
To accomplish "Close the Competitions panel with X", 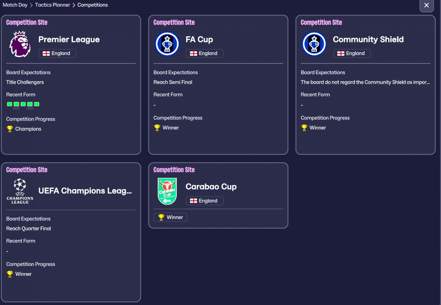I will [427, 6].
